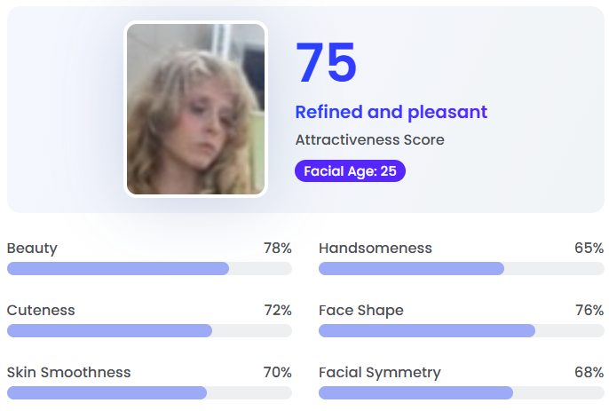The height and width of the screenshot is (411, 609).
Task: Click the Skin Smoothness label
Action: coord(68,372)
